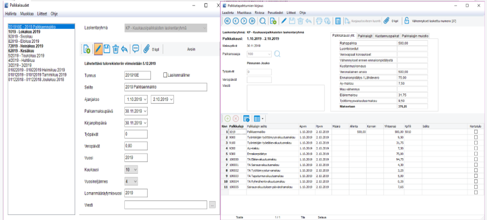This screenshot has width=487, height=220.
Task: Open Ajanjakso start date 1.10.2019 dropdown
Action: (x=145, y=99)
